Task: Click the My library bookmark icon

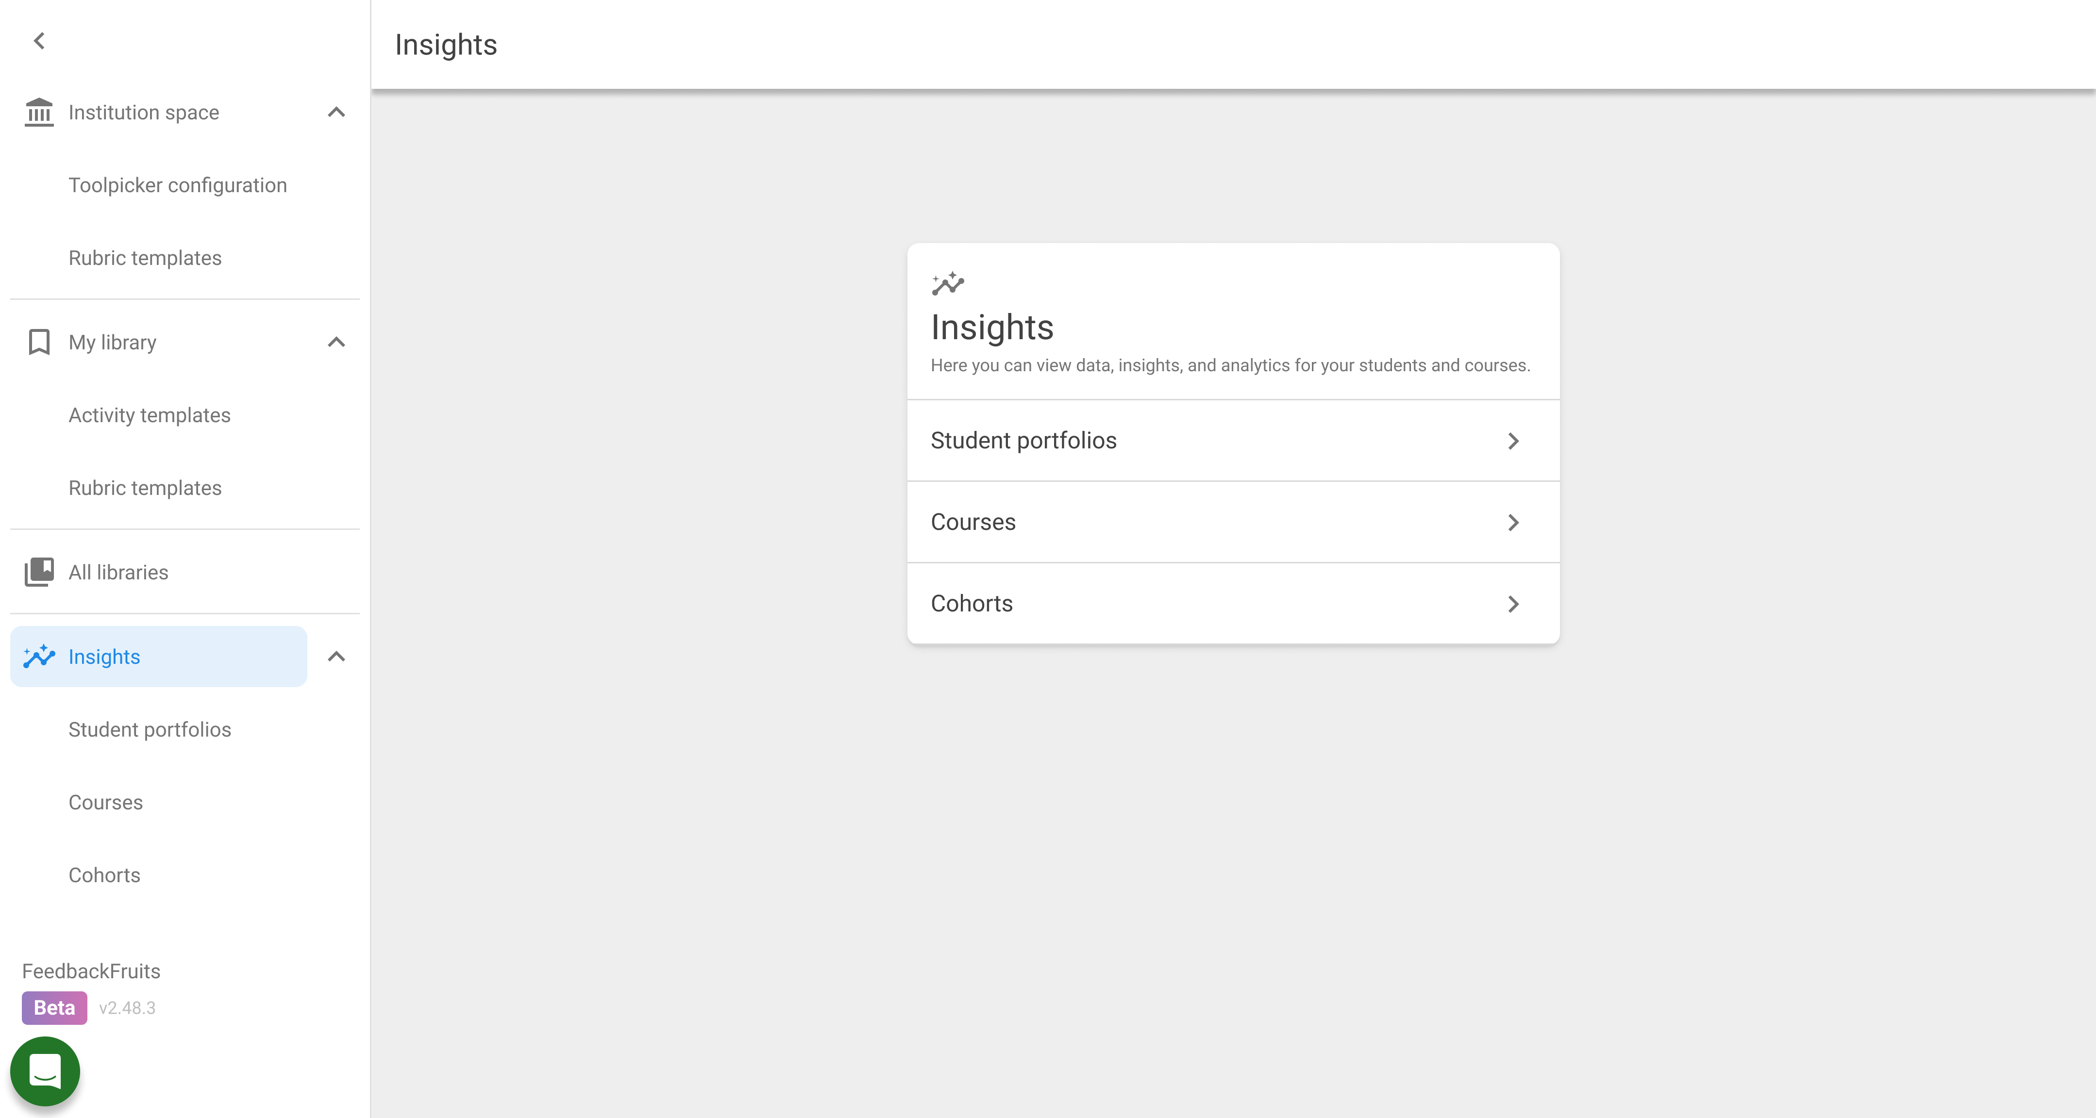Action: (x=39, y=342)
